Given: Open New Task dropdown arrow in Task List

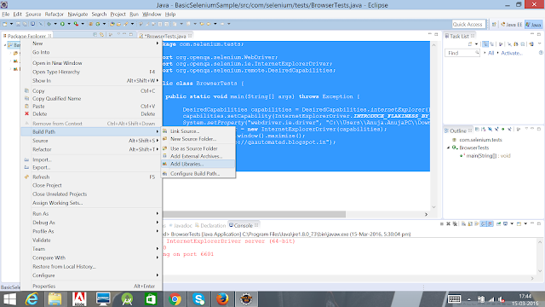Looking at the screenshot, I should 476,44.
